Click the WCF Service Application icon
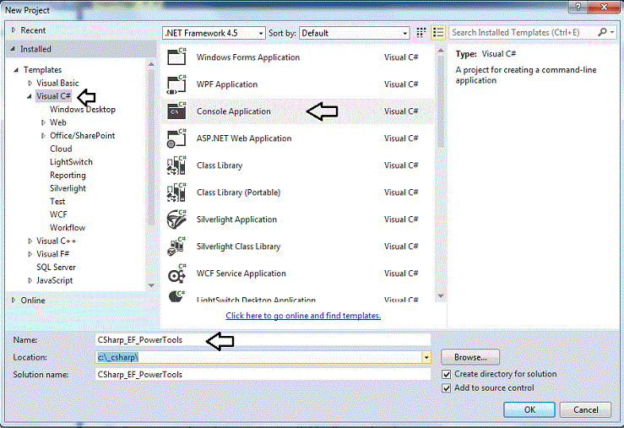Image resolution: width=624 pixels, height=428 pixels. click(176, 274)
